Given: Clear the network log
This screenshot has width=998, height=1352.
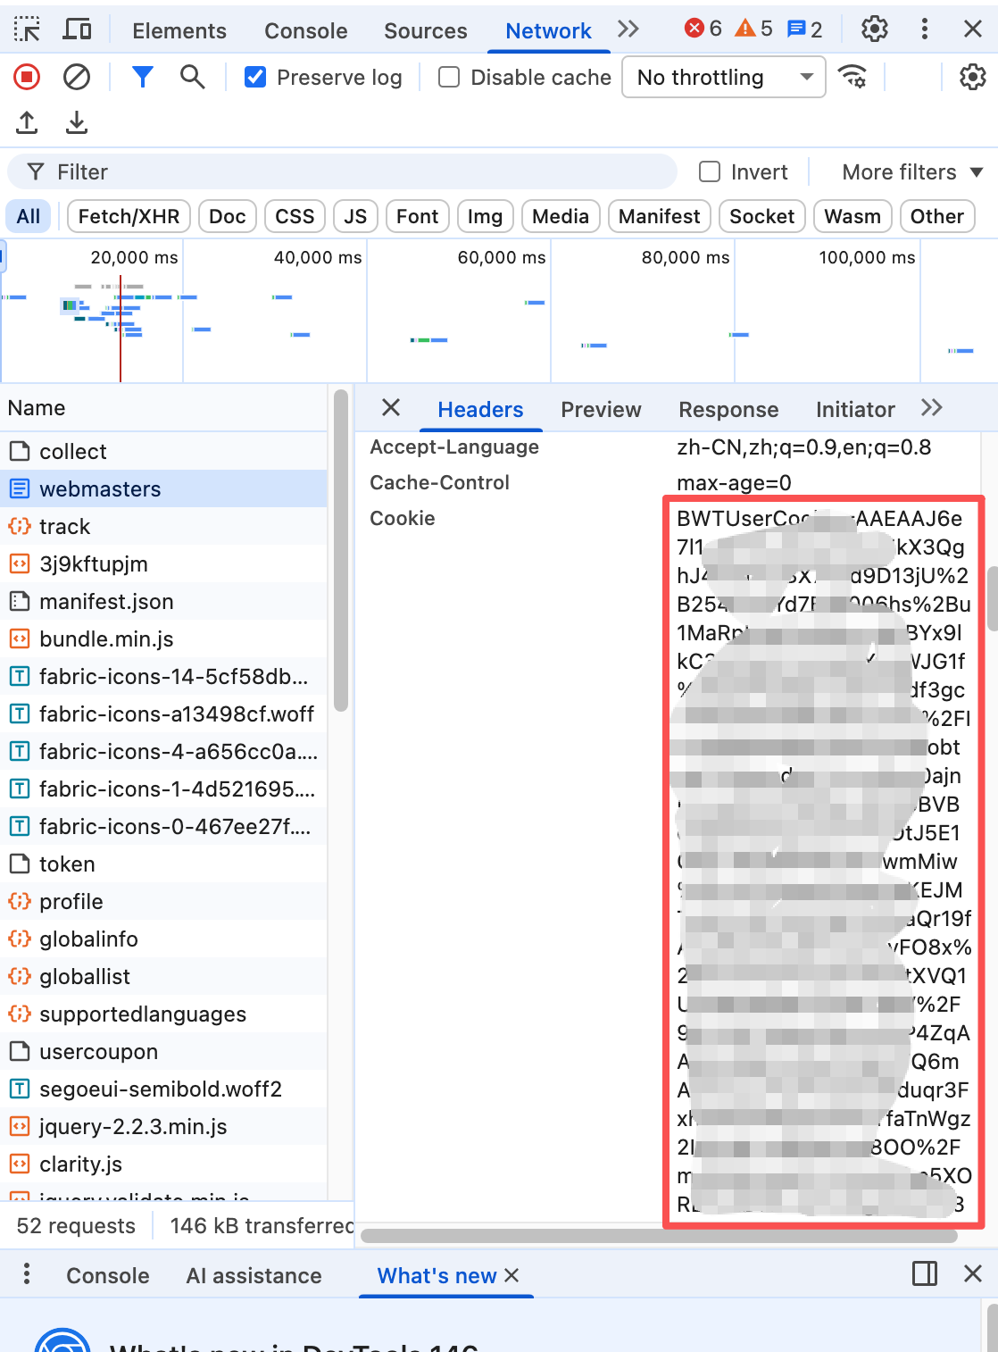Looking at the screenshot, I should coord(77,78).
